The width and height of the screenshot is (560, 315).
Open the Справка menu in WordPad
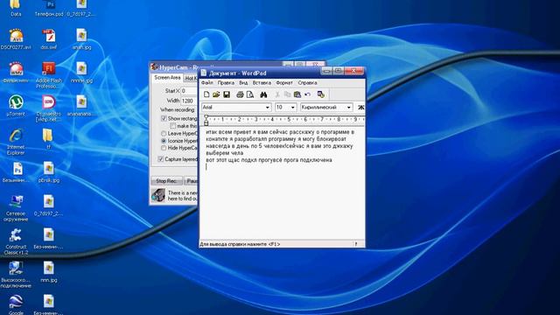pos(307,83)
